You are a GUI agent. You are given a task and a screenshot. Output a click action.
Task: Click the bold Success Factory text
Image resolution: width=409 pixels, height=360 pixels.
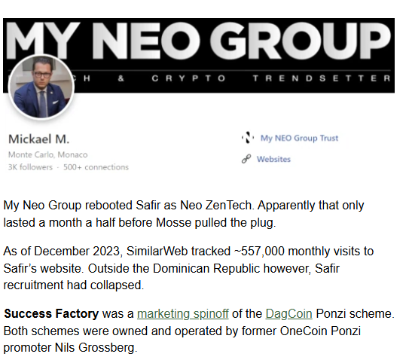(51, 313)
